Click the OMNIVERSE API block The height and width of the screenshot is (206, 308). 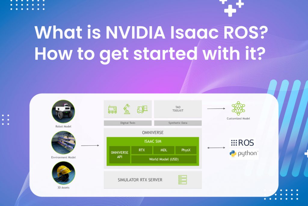click(x=119, y=155)
